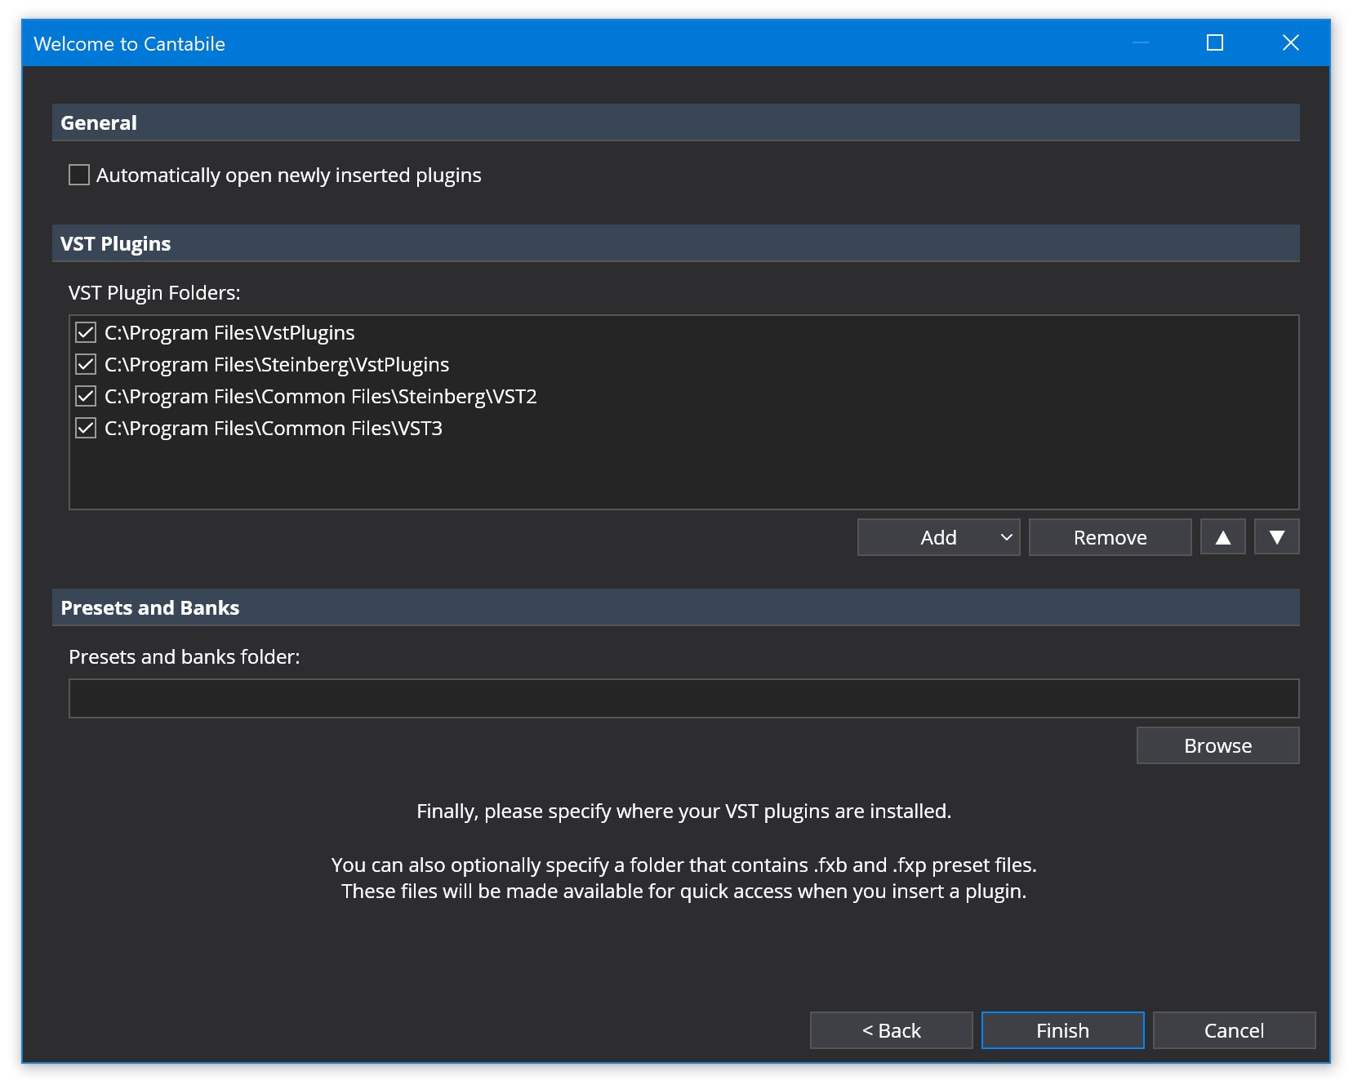Open the Add folder dropdown

pos(938,537)
